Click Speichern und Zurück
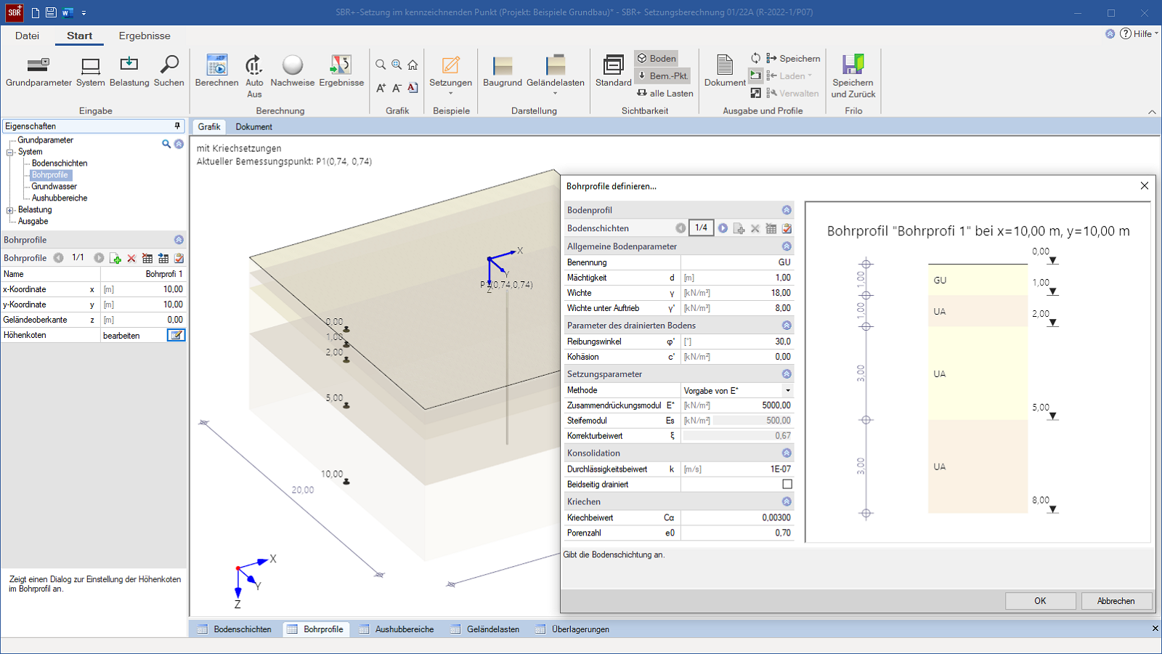Image resolution: width=1162 pixels, height=654 pixels. pyautogui.click(x=853, y=76)
